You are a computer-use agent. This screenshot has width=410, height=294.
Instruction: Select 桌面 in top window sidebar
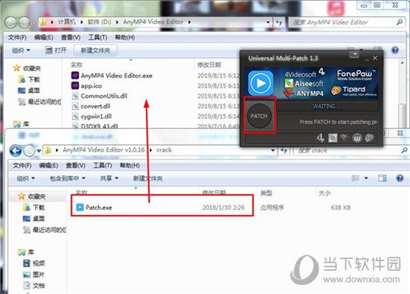click(x=30, y=90)
